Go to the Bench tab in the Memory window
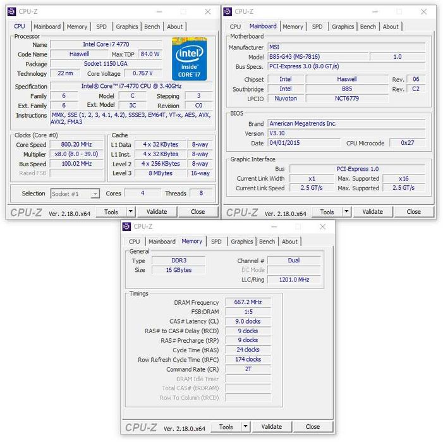This screenshot has width=443, height=442. tap(267, 242)
